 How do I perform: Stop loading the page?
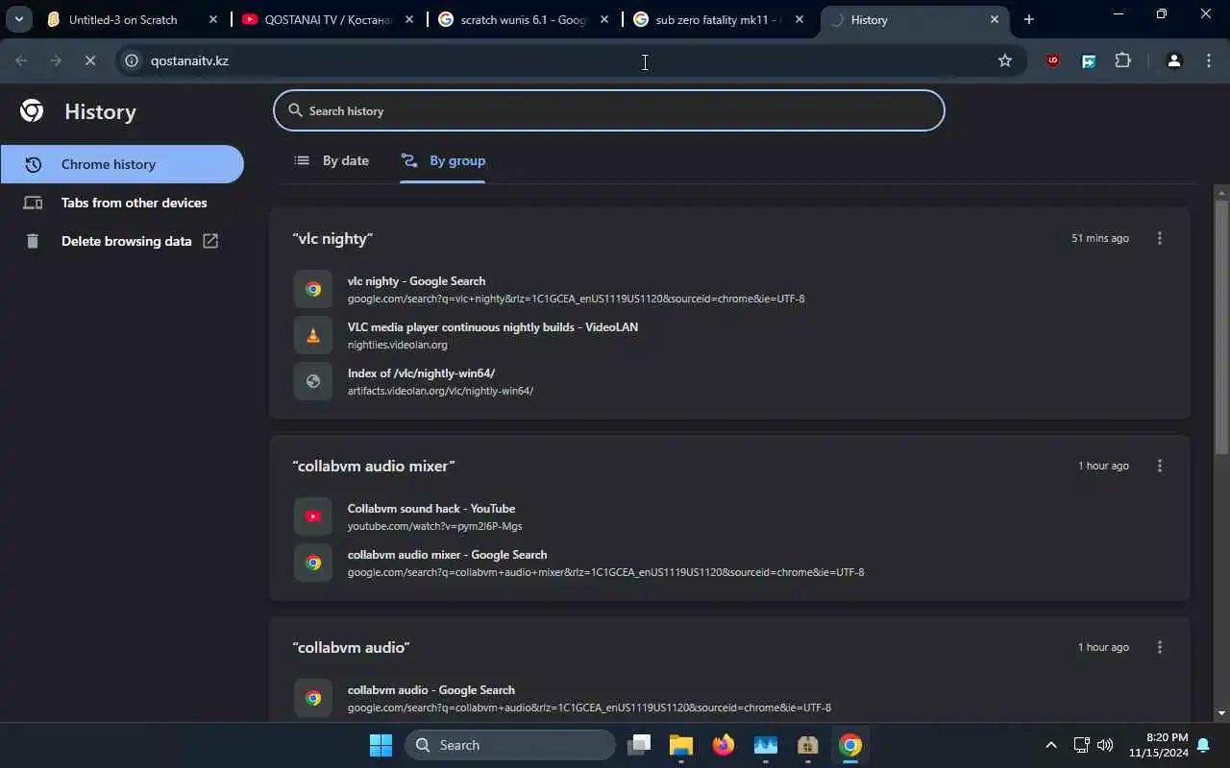[x=90, y=60]
